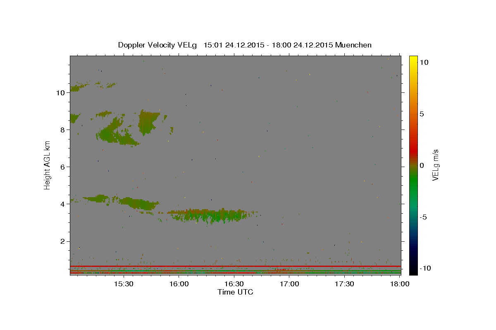Click the red ground clutter band at plot bottom
Viewport: 496px width, 330px height.
coord(235,266)
